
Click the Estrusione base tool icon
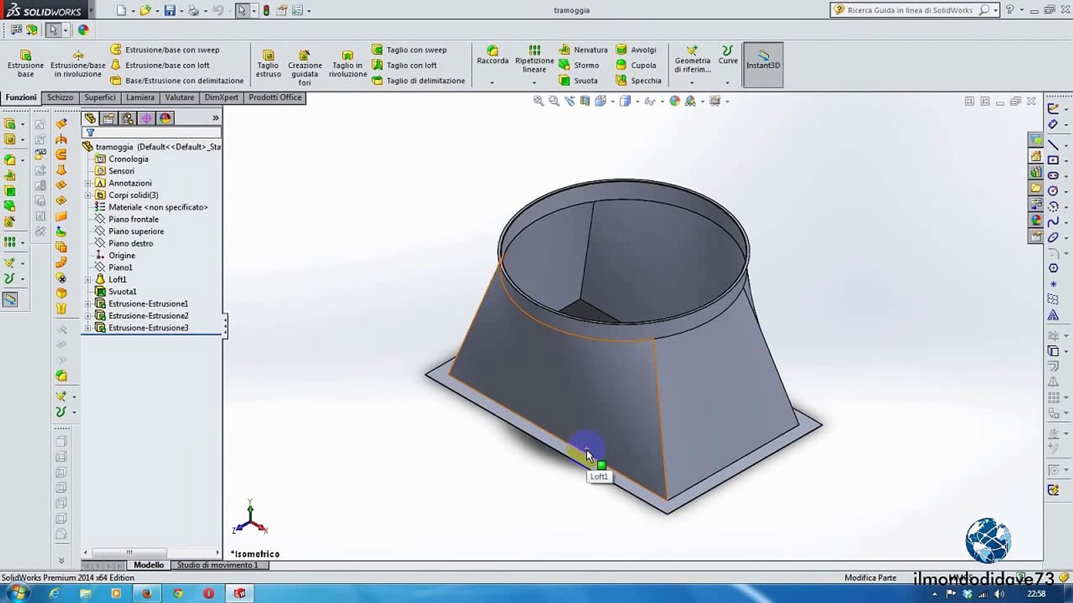(25, 55)
